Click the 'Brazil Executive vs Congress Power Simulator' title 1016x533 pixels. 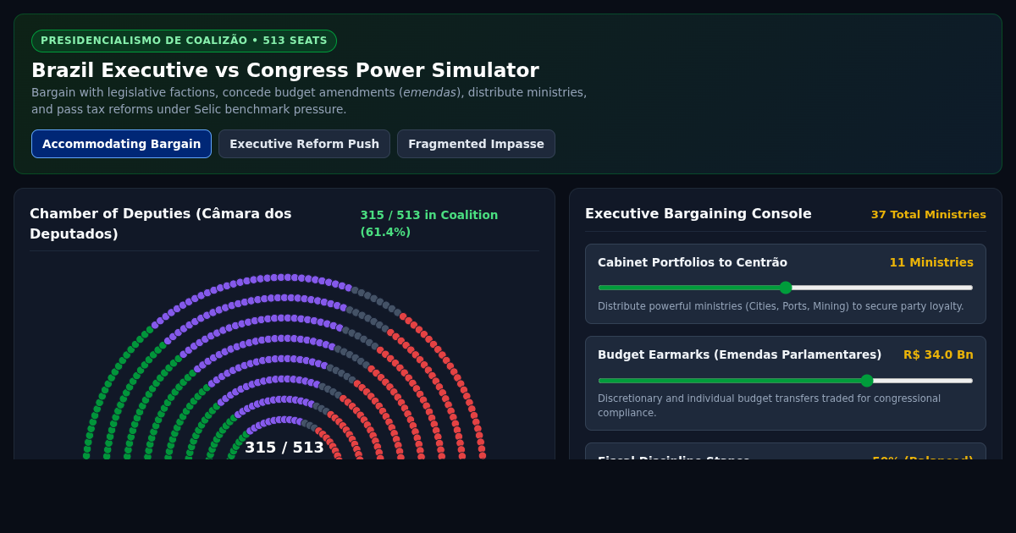point(284,70)
